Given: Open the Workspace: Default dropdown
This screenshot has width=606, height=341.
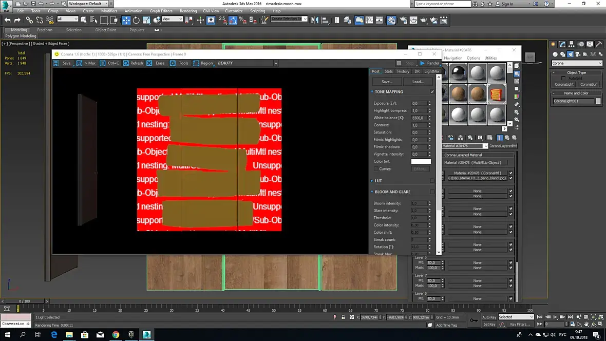Looking at the screenshot, I should (x=89, y=4).
